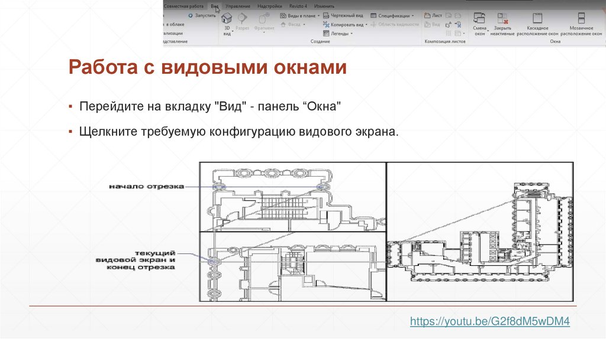The image size is (606, 339).
Task: Click the slide title "Работа с видовыми окнами"
Action: 208,67
